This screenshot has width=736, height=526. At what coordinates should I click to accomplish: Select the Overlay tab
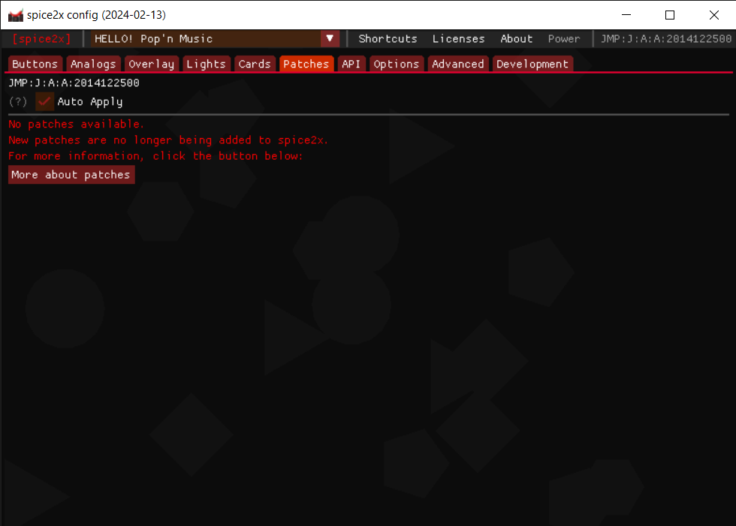click(151, 64)
